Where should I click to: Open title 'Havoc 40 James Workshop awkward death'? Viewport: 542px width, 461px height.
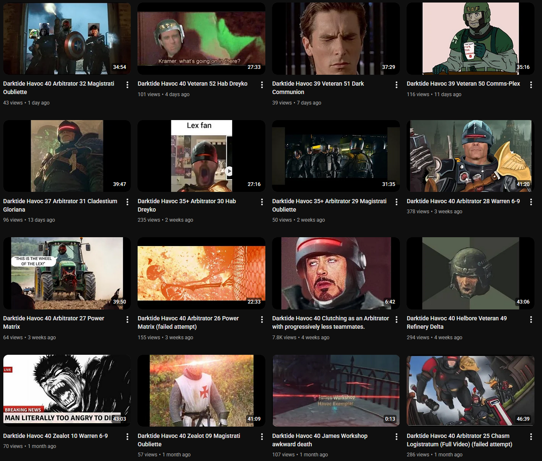320,440
